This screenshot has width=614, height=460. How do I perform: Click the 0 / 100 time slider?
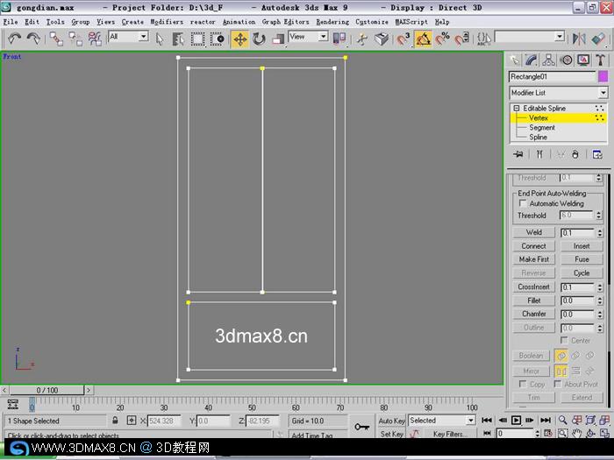click(x=47, y=390)
